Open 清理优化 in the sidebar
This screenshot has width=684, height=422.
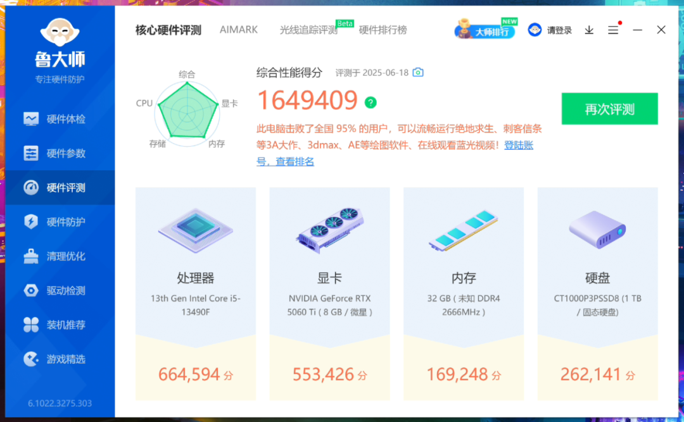click(60, 256)
